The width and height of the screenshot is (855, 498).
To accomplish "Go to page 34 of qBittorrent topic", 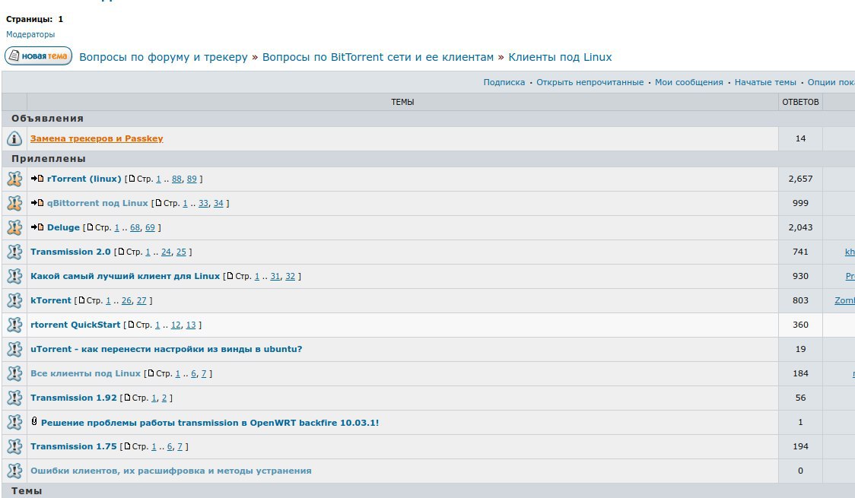I will (218, 203).
